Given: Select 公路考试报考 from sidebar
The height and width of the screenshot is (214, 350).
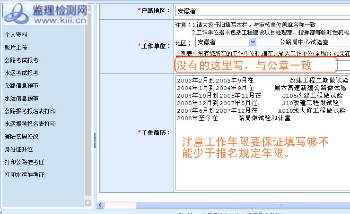Looking at the screenshot, I should 21,60.
